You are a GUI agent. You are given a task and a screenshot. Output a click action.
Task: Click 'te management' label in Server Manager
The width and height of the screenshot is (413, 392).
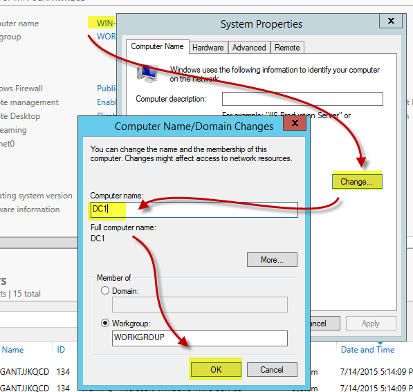[29, 102]
